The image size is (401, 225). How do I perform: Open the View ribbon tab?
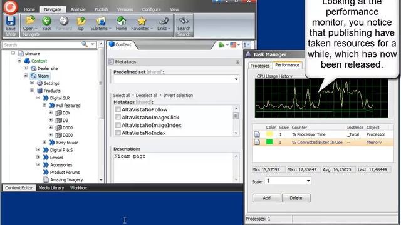[x=174, y=9]
